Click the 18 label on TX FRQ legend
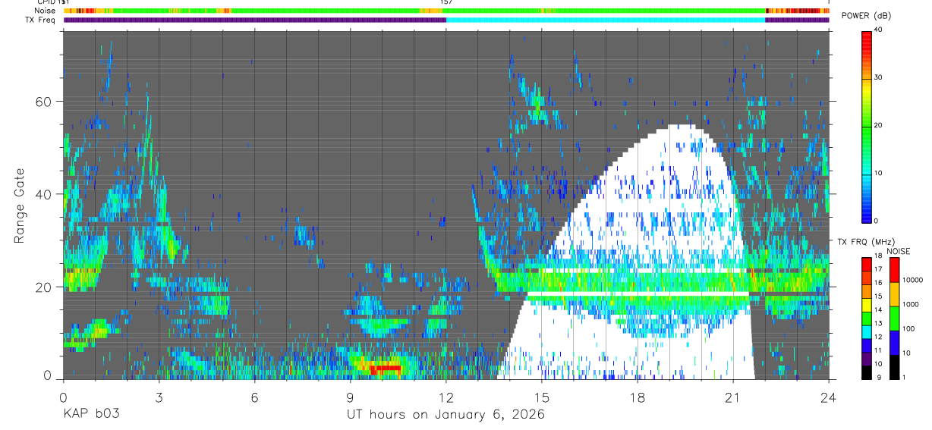The image size is (932, 430). (x=878, y=256)
